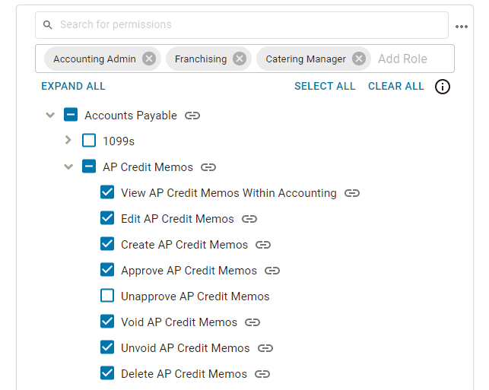Viewport: 489px width, 390px height.
Task: Uncheck Delete AP Credit Memos permission
Action: point(107,373)
